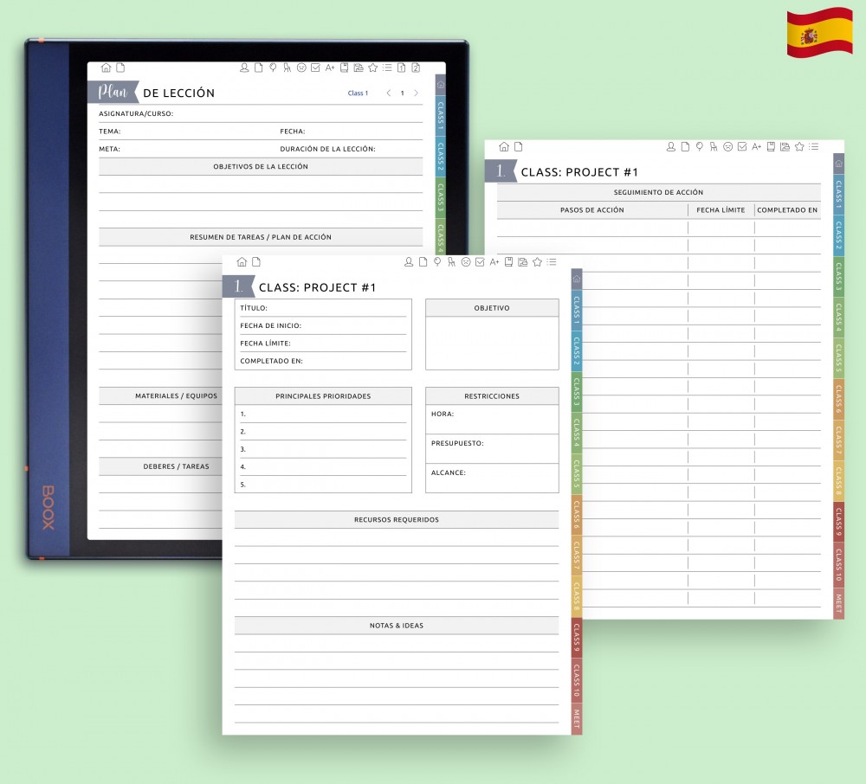Open the Class 1 selector on the lesson plan

[x=358, y=93]
